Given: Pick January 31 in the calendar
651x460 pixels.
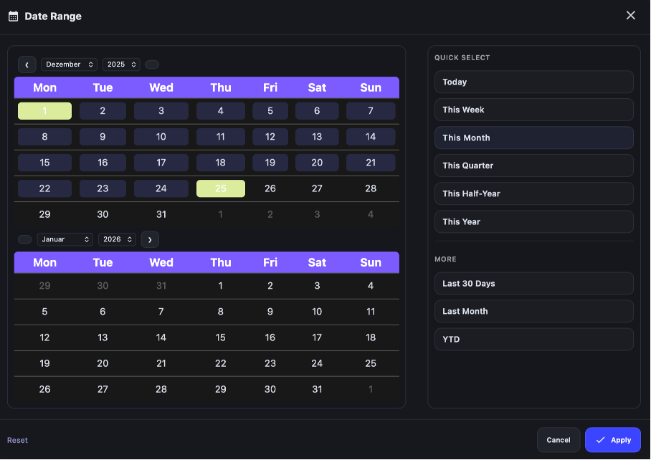Looking at the screenshot, I should (317, 390).
